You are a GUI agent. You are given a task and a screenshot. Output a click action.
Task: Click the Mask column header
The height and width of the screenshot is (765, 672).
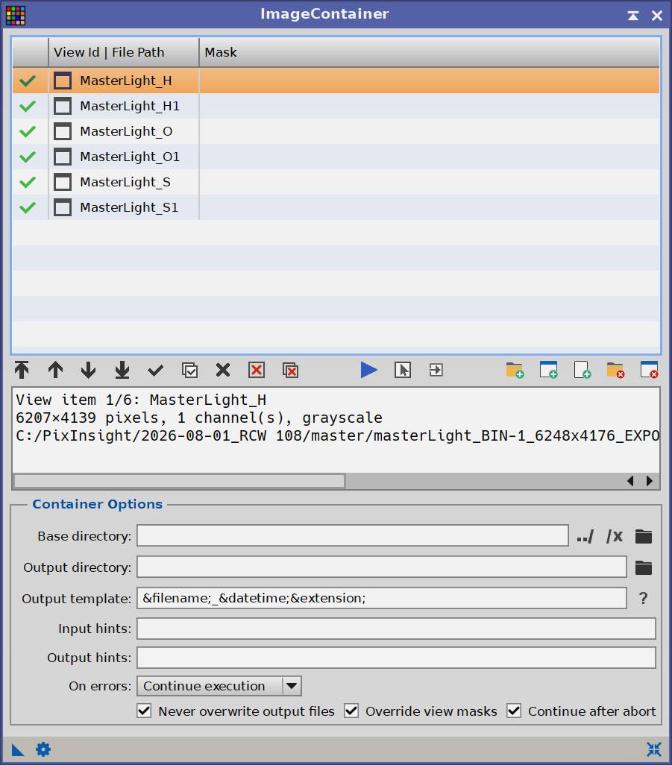pos(430,52)
